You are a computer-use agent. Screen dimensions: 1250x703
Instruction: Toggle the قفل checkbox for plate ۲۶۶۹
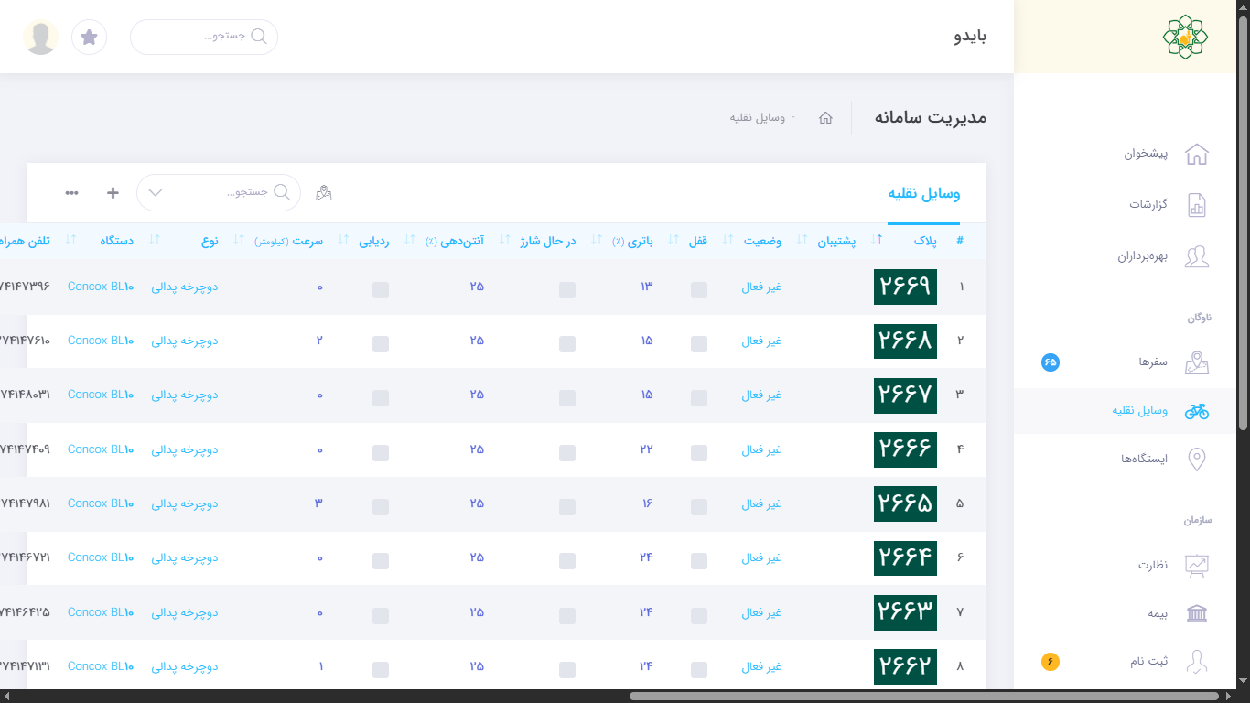699,290
